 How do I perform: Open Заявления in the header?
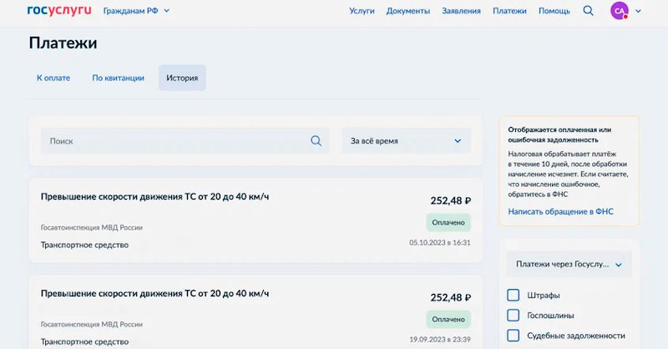coord(462,11)
